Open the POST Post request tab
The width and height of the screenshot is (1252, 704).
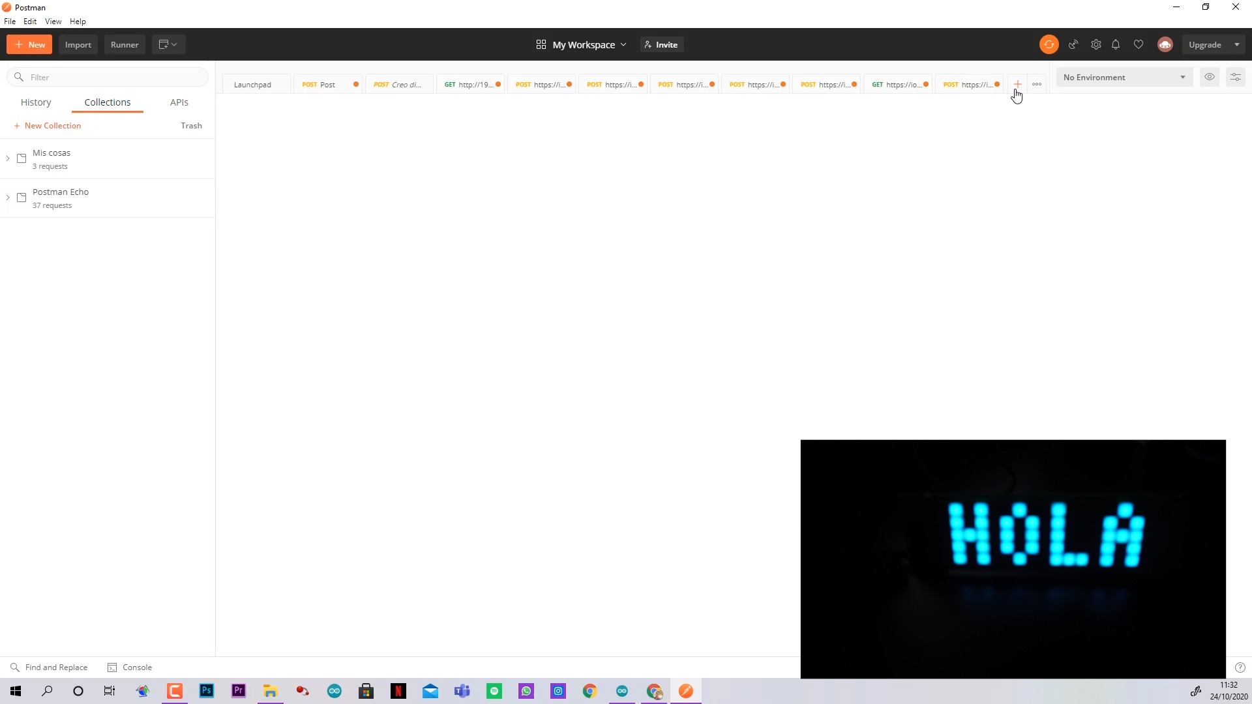[329, 84]
